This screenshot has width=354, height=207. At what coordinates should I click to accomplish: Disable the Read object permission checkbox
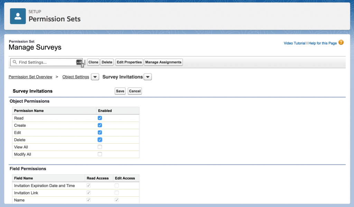pyautogui.click(x=100, y=118)
